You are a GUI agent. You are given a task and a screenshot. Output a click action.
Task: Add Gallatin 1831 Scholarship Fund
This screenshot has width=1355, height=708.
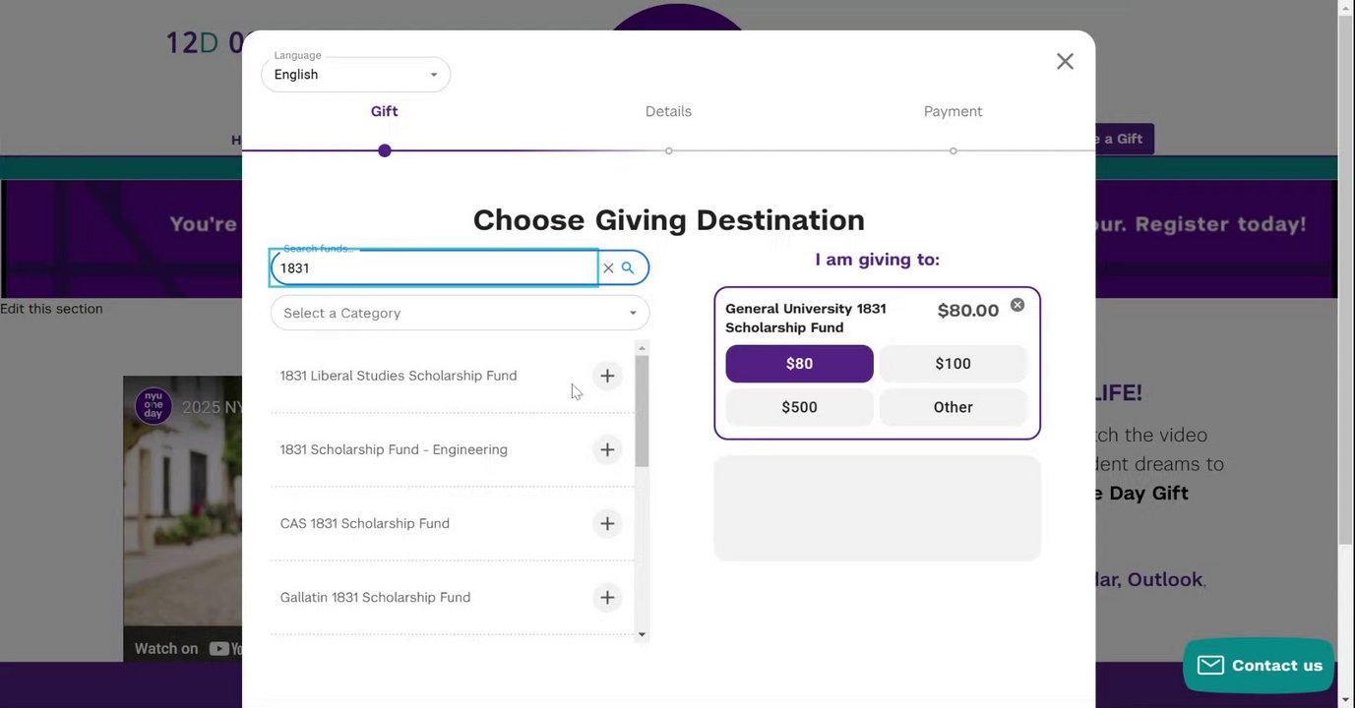click(607, 597)
